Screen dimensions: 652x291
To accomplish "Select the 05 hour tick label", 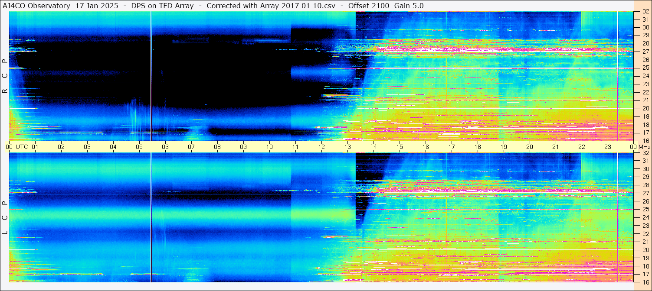I will click(x=139, y=147).
